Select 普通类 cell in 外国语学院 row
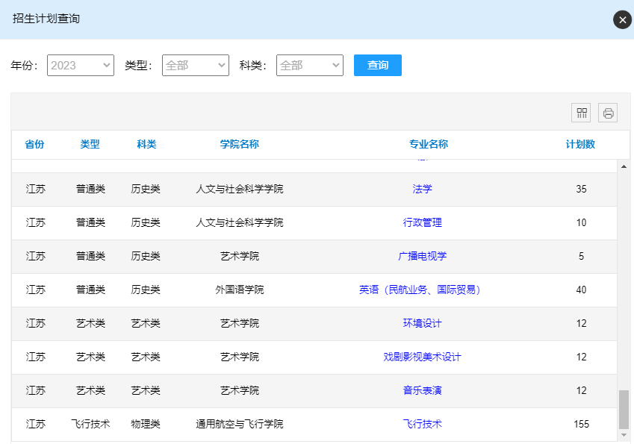The height and width of the screenshot is (444, 634). 90,290
